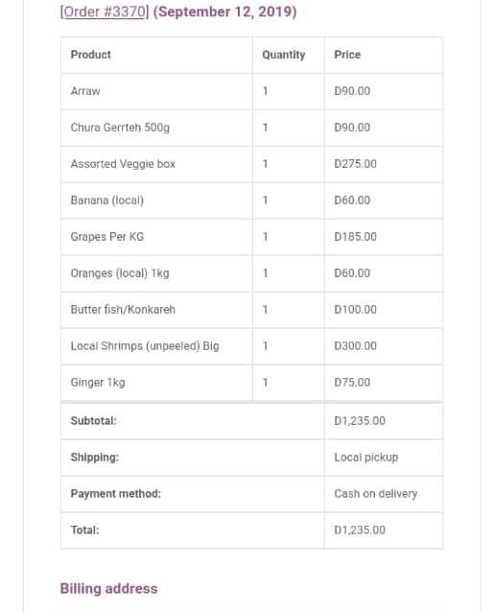Click the Ginger 1kg product name
Screen dimensions: 493x612
pyautogui.click(x=98, y=383)
